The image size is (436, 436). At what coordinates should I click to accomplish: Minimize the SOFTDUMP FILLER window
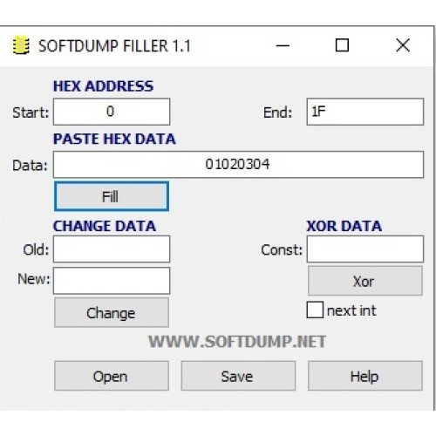click(x=283, y=45)
